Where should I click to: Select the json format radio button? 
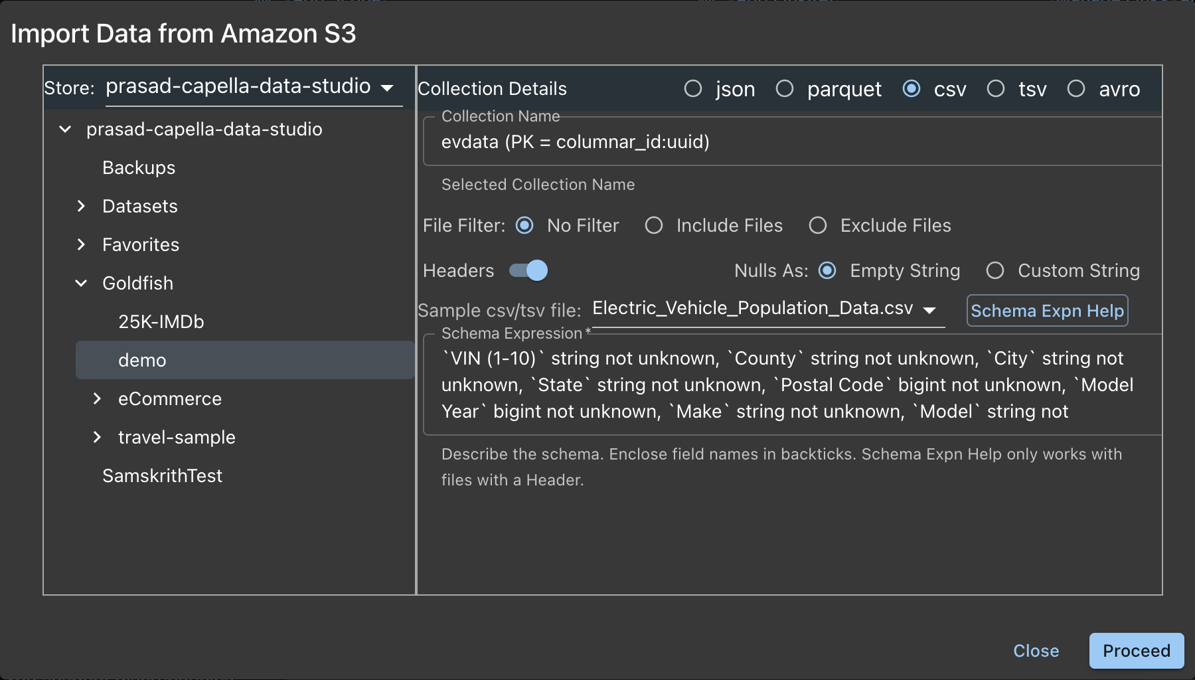(x=693, y=88)
